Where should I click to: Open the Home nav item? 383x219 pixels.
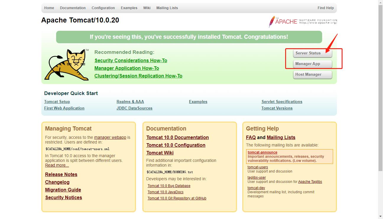49,8
